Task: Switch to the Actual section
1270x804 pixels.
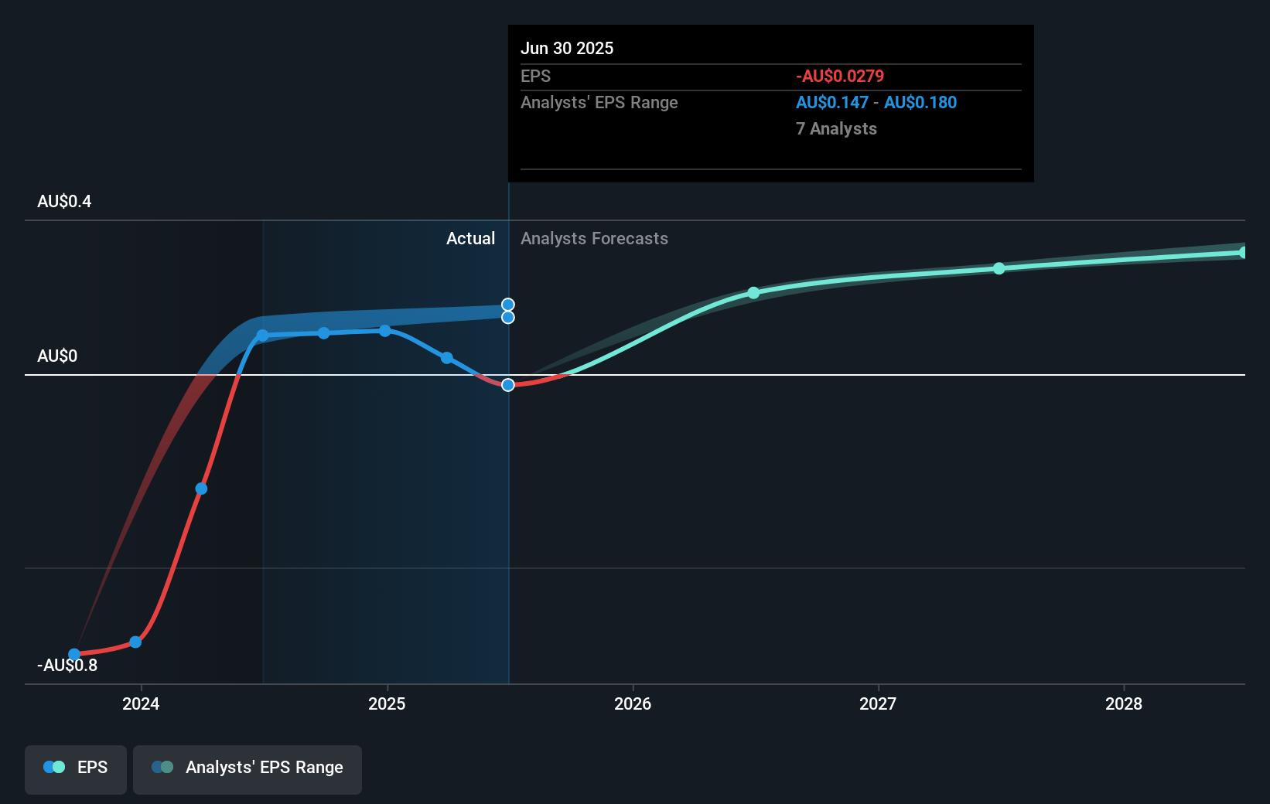Action: tap(470, 238)
